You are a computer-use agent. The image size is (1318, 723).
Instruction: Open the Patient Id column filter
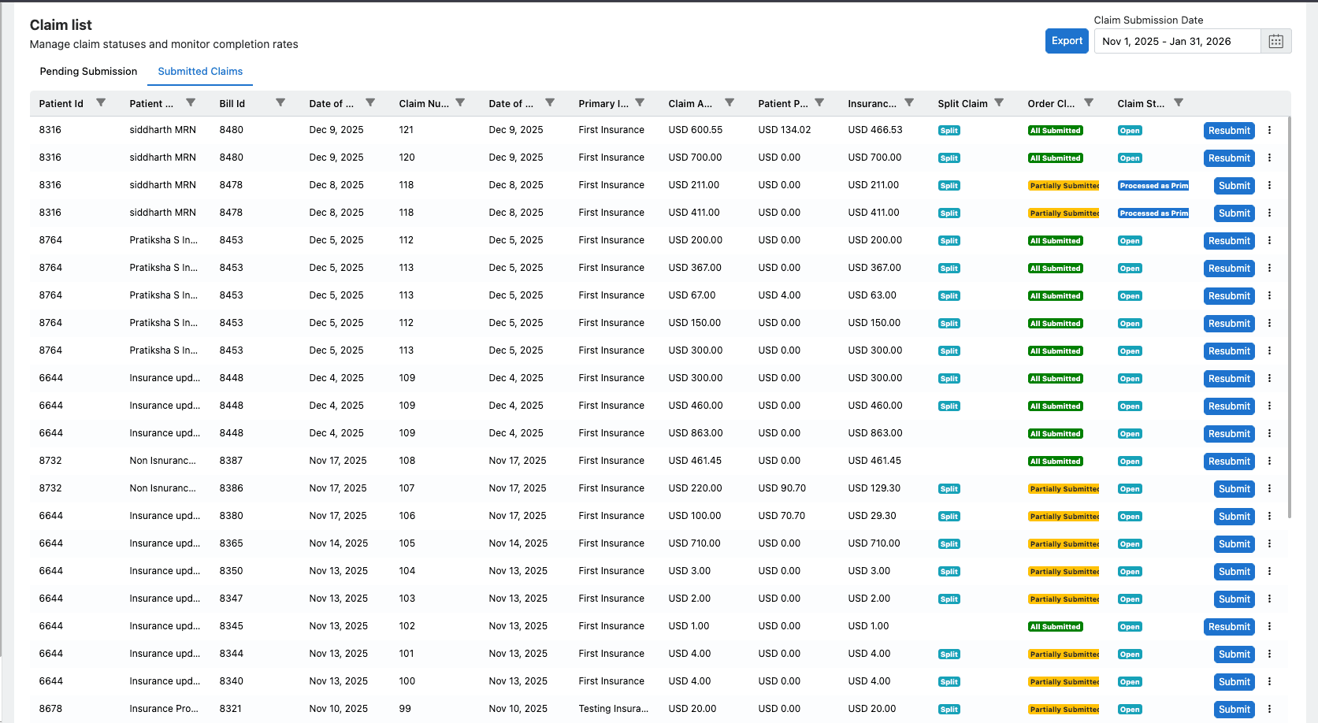(x=101, y=102)
